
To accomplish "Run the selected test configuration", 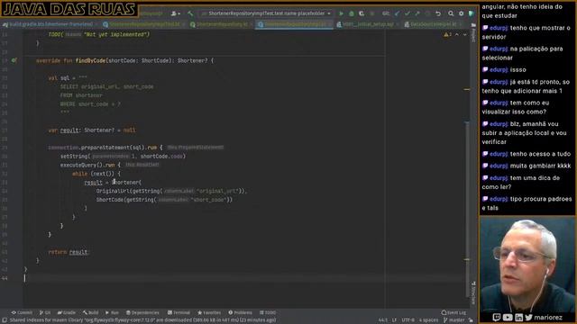I will coord(341,13).
